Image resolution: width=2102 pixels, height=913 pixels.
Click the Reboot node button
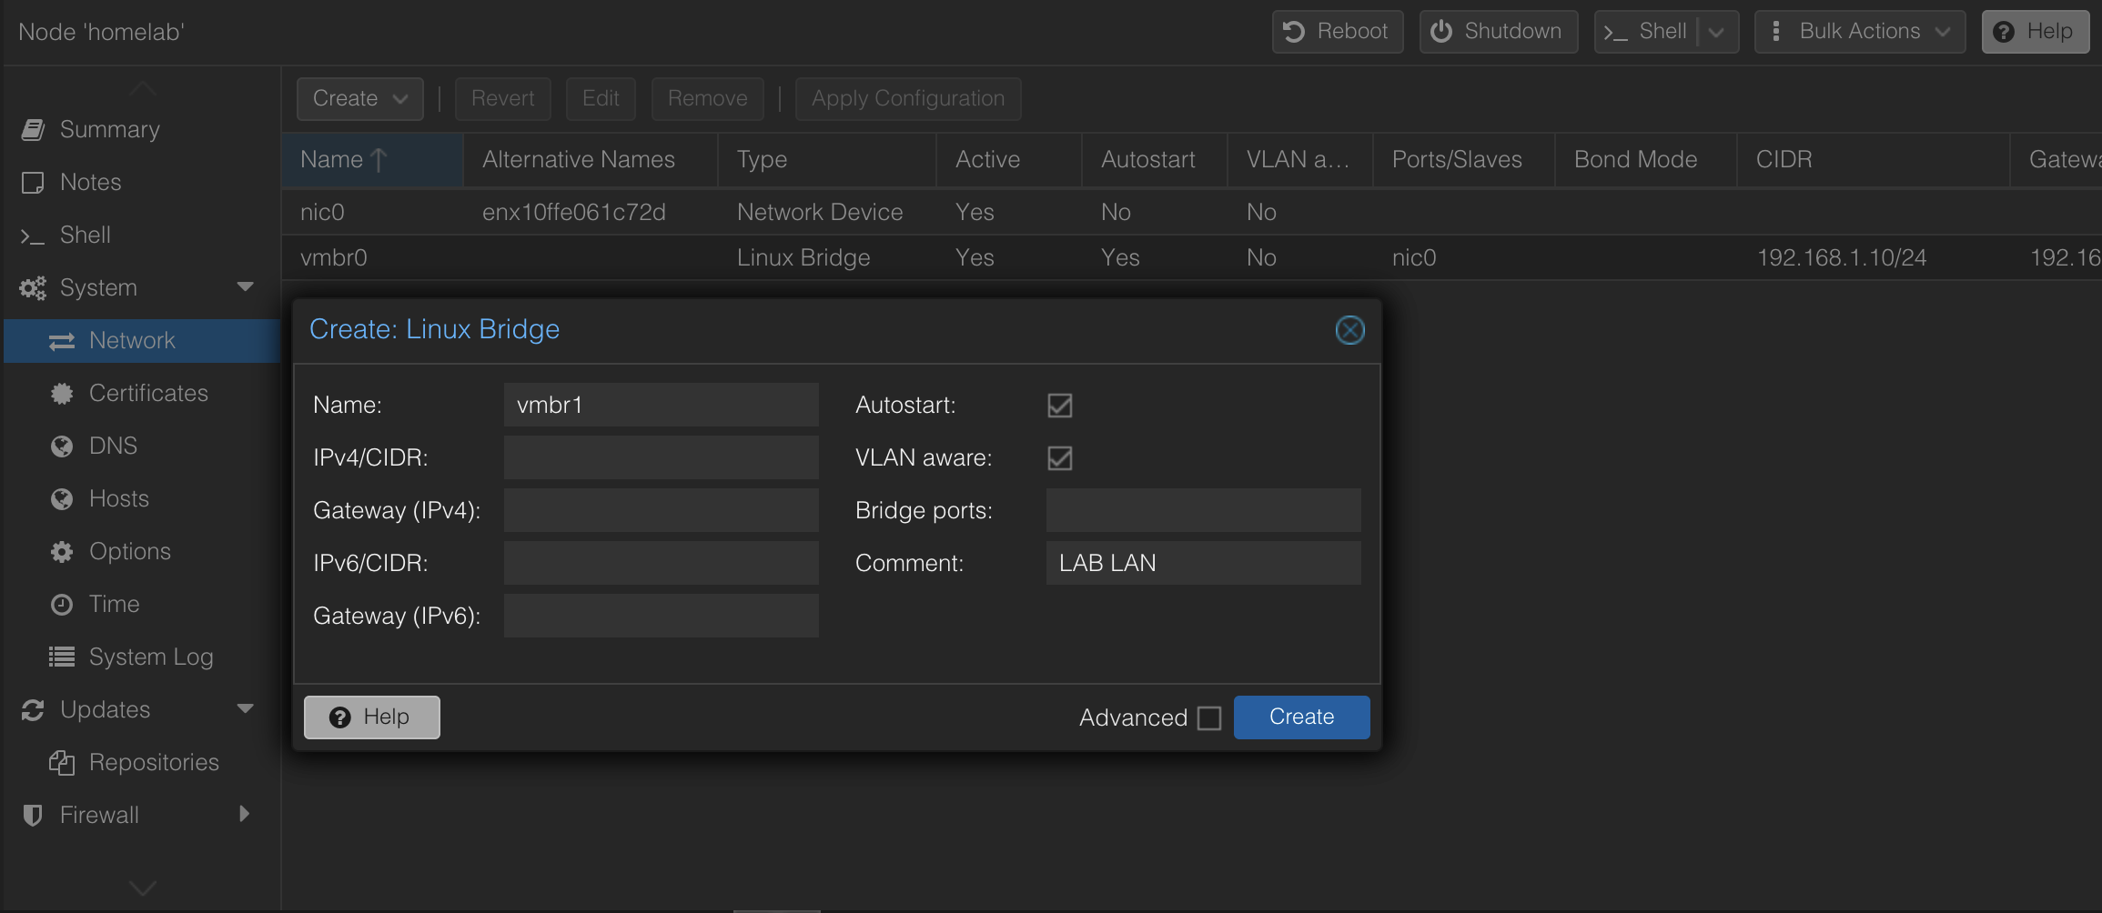click(1337, 32)
